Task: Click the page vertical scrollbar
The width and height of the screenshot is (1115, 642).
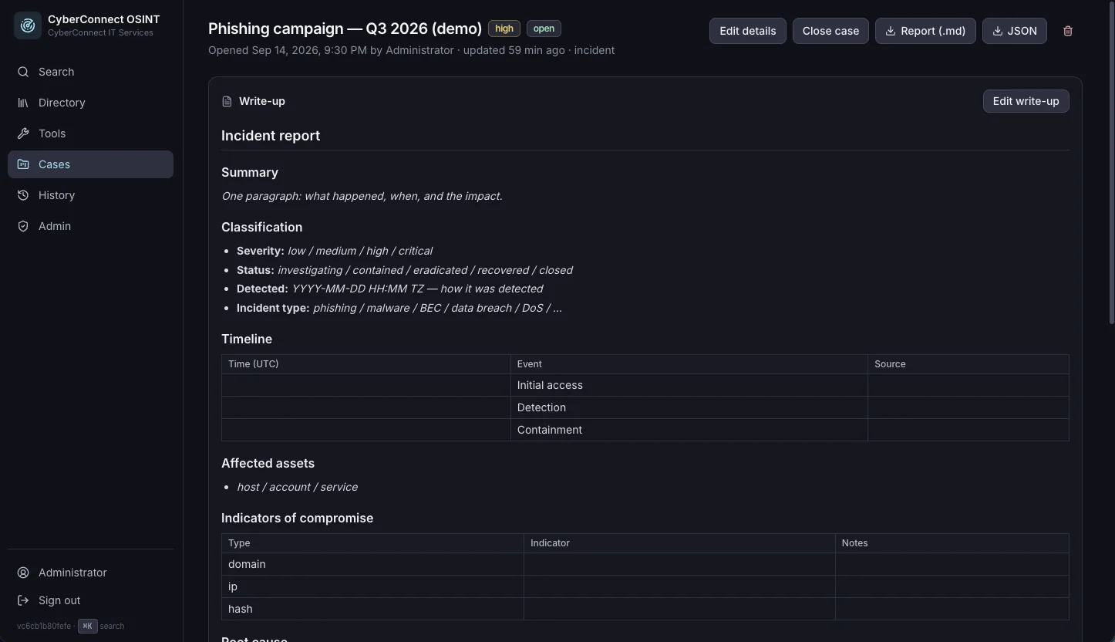Action: [x=1111, y=162]
